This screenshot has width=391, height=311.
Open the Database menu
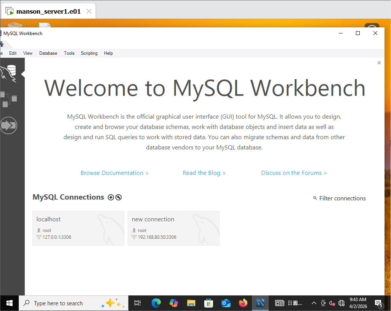coord(48,53)
